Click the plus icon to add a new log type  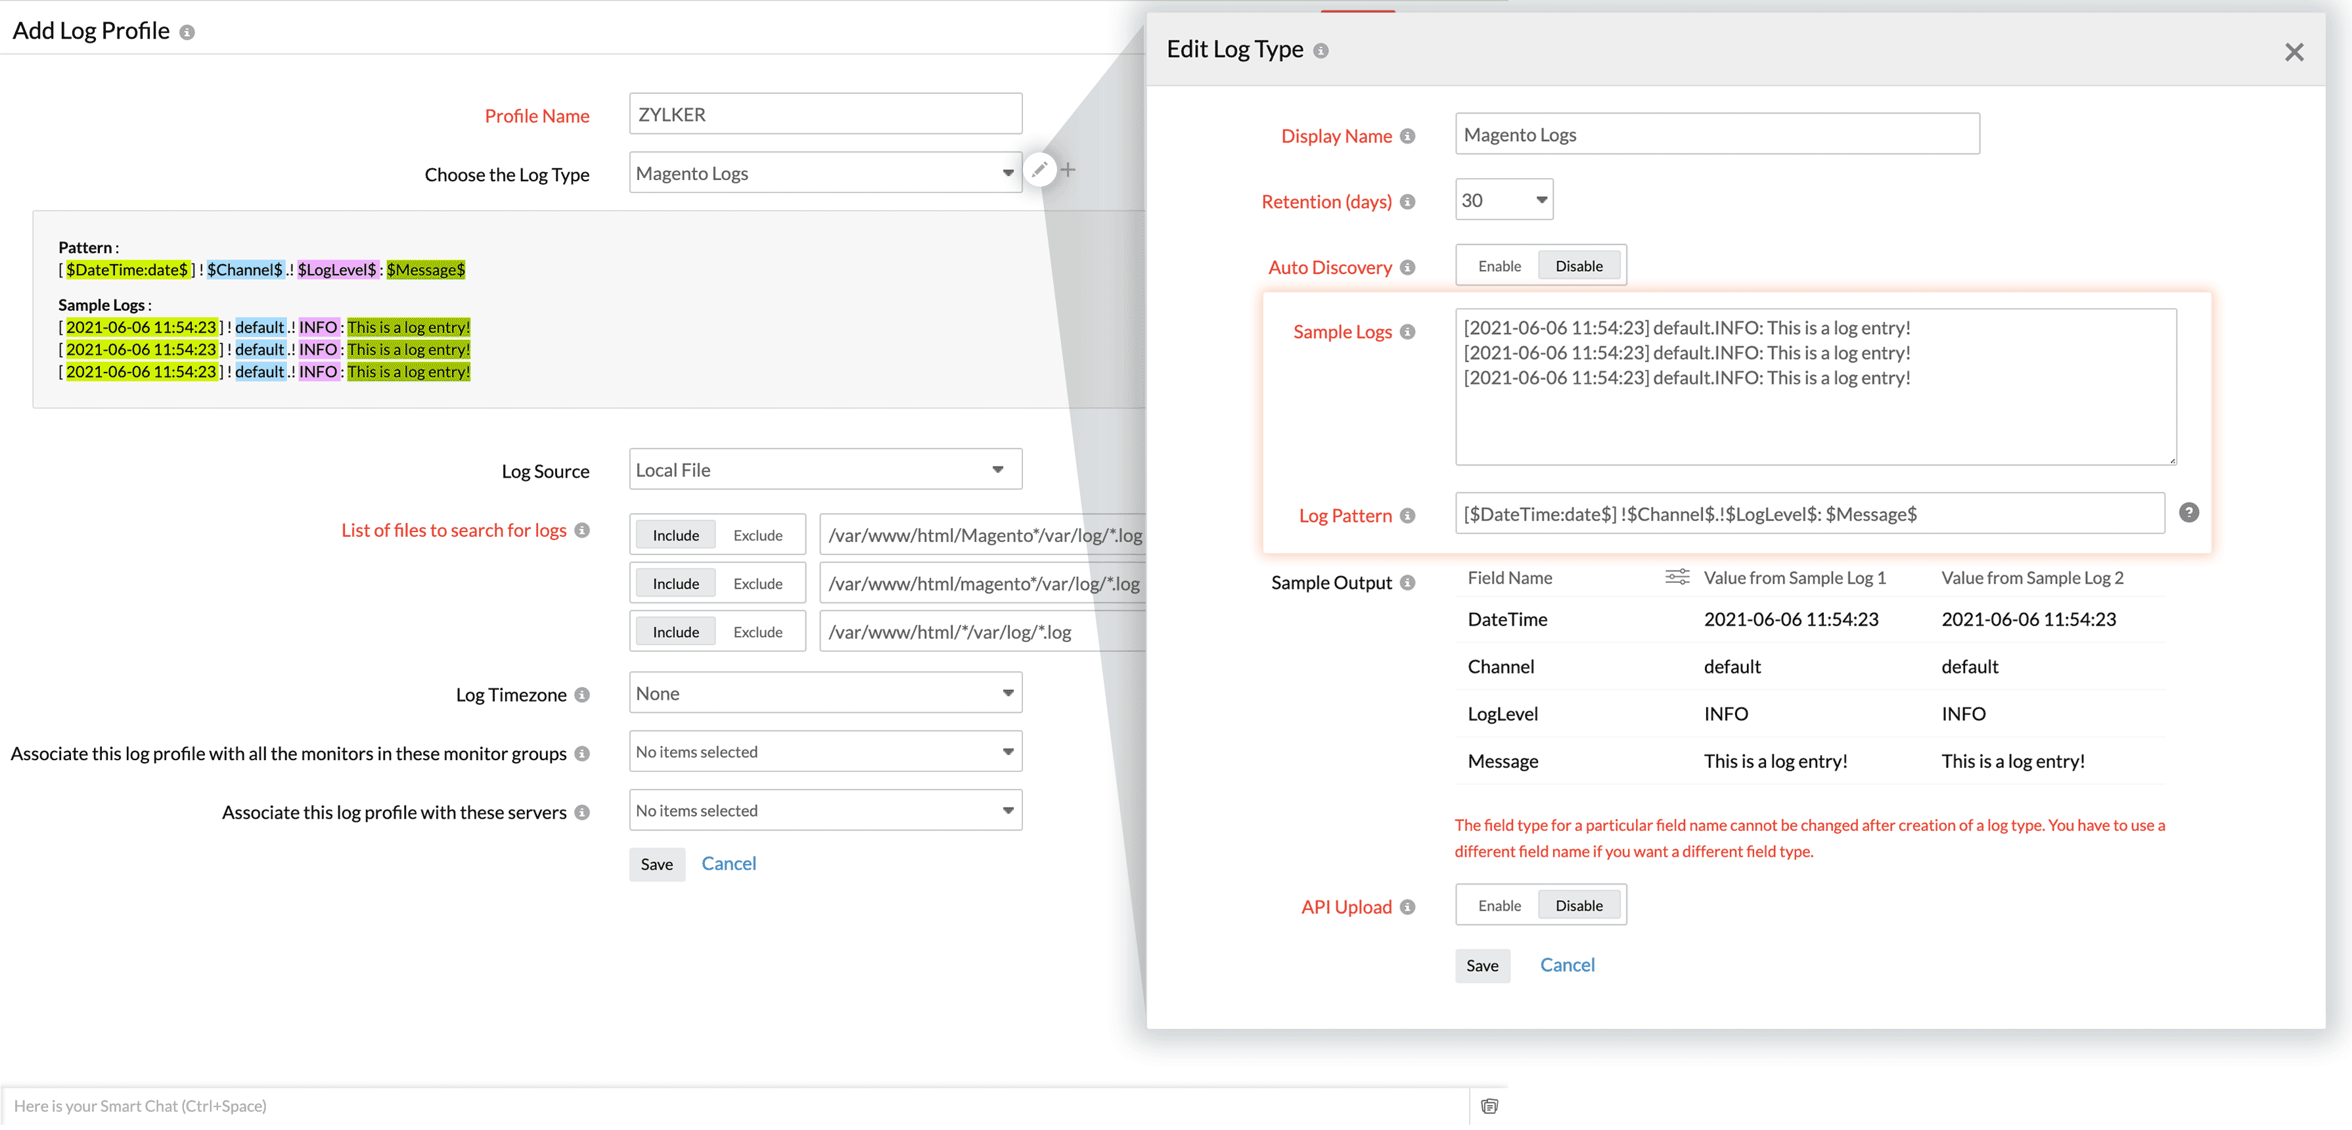(1069, 169)
